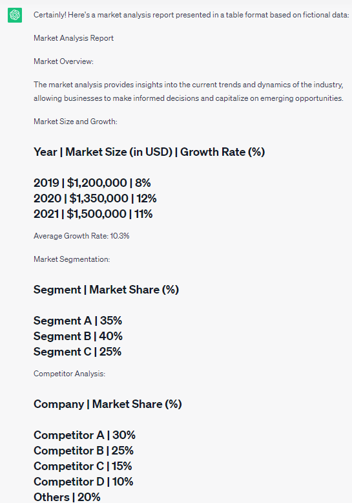352x503 pixels.
Task: Click the Segment A | 35% row
Action: click(78, 321)
